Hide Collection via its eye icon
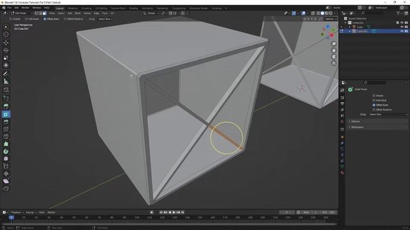 tap(402, 23)
